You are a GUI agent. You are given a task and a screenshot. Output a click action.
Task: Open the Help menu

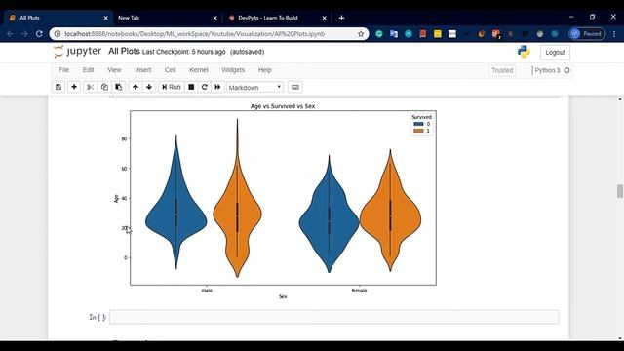click(265, 70)
